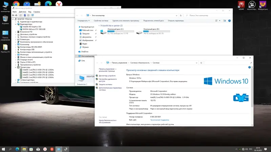Click the back arrow in Device Manager toolbar

(x=13, y=15)
